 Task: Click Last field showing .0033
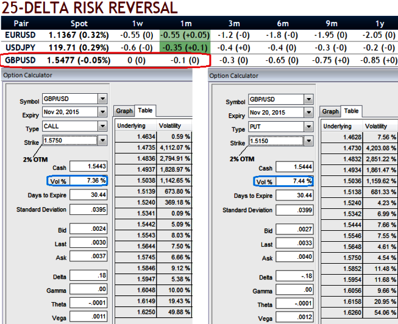(x=294, y=243)
